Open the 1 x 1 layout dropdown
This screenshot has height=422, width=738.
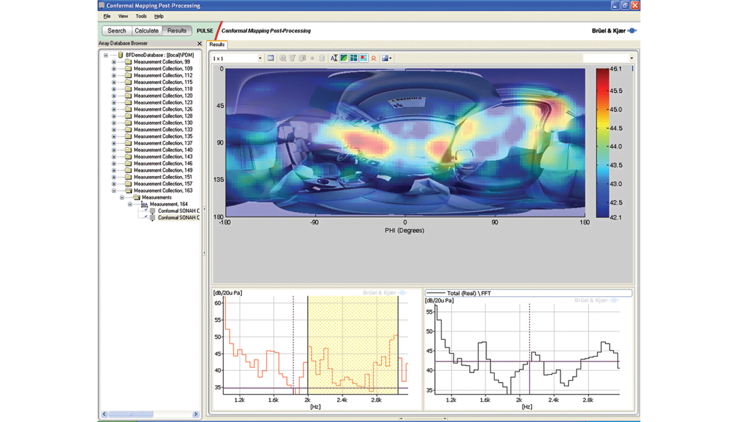260,58
